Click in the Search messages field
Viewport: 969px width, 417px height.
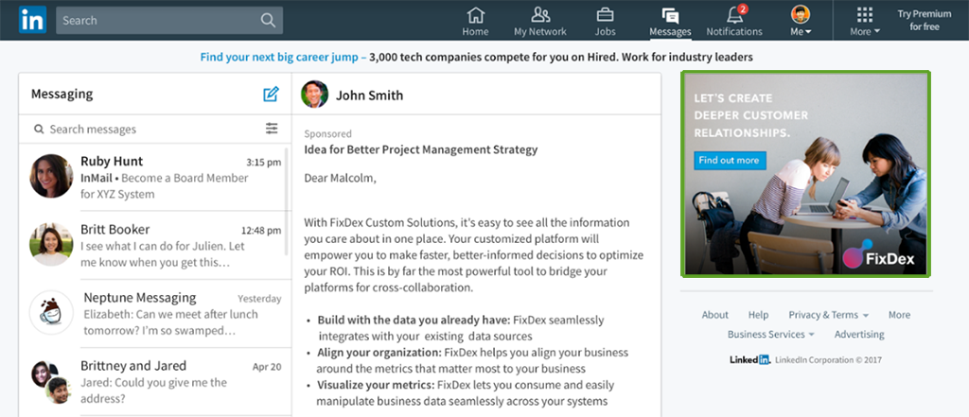142,129
